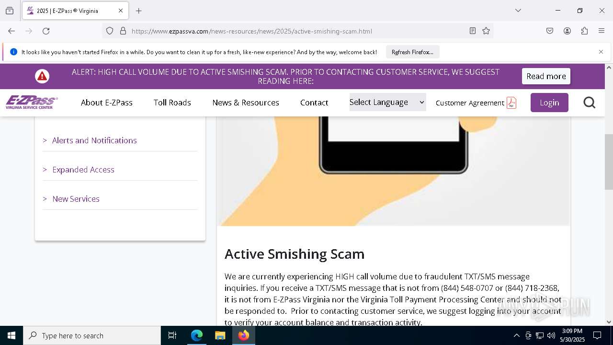Launch Microsoft Edge from taskbar
The height and width of the screenshot is (345, 613).
pyautogui.click(x=197, y=335)
